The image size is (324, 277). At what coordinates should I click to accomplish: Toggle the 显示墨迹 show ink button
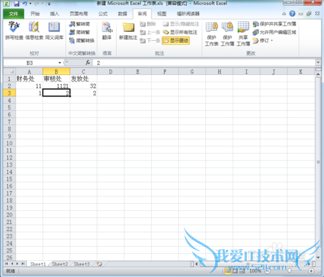(x=176, y=41)
